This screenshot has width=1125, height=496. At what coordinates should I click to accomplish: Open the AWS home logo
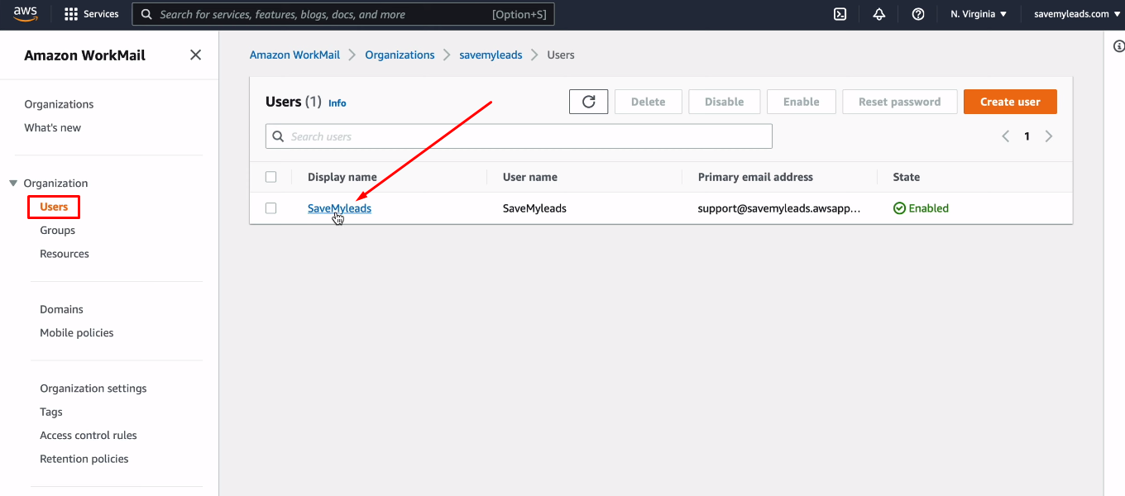tap(26, 14)
